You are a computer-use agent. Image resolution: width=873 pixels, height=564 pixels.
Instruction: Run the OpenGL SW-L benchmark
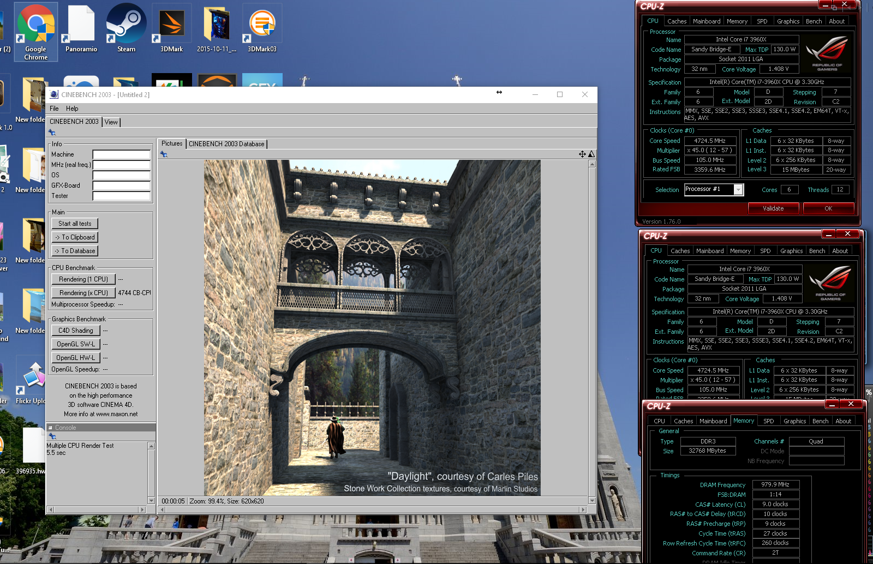coord(76,344)
